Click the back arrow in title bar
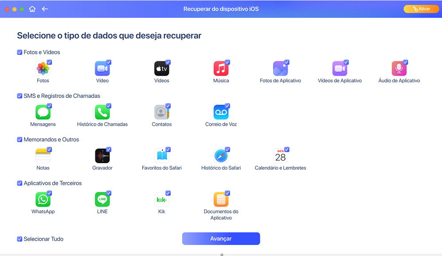 pos(45,9)
